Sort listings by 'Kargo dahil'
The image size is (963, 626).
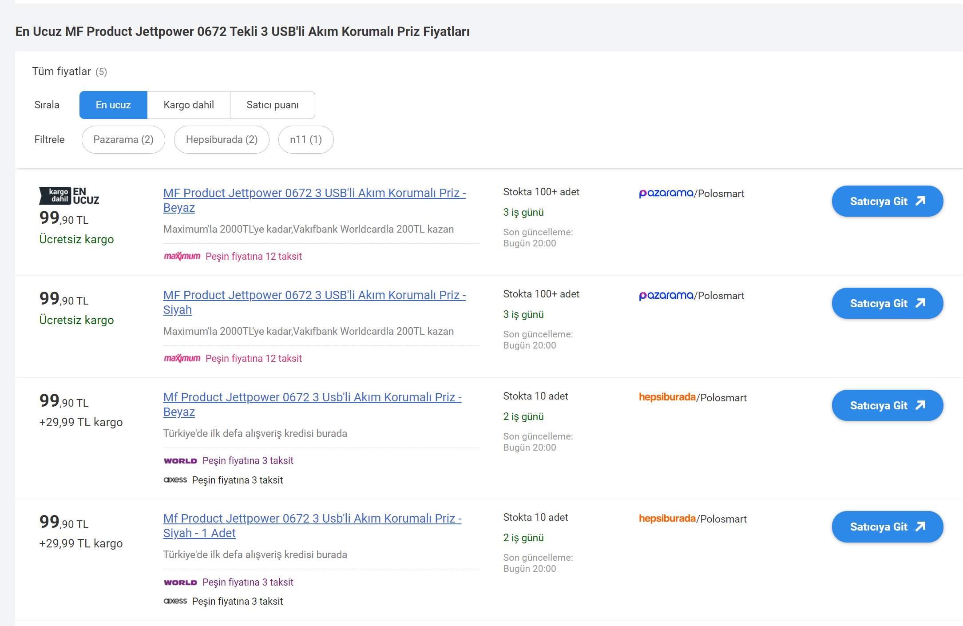(x=188, y=105)
